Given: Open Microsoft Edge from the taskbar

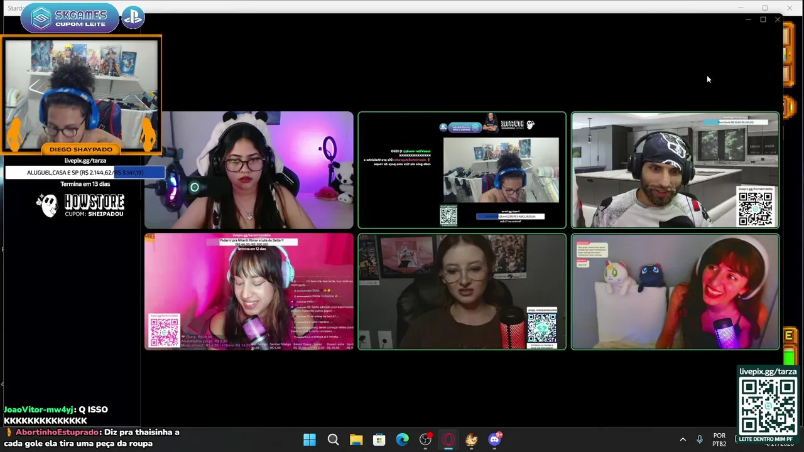Looking at the screenshot, I should (x=402, y=439).
